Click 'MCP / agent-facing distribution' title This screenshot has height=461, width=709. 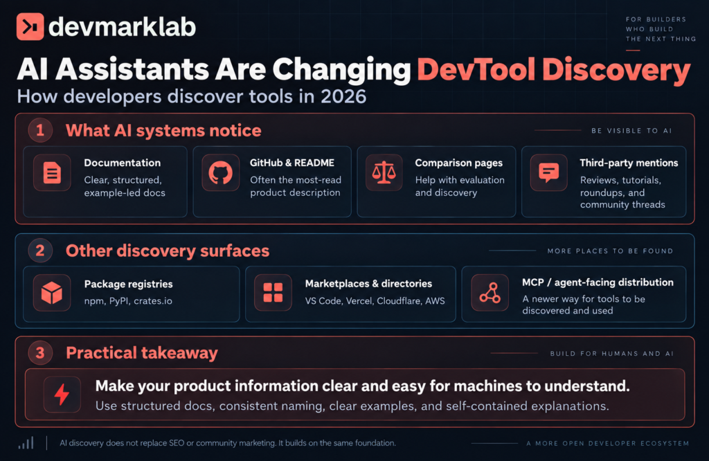(598, 282)
